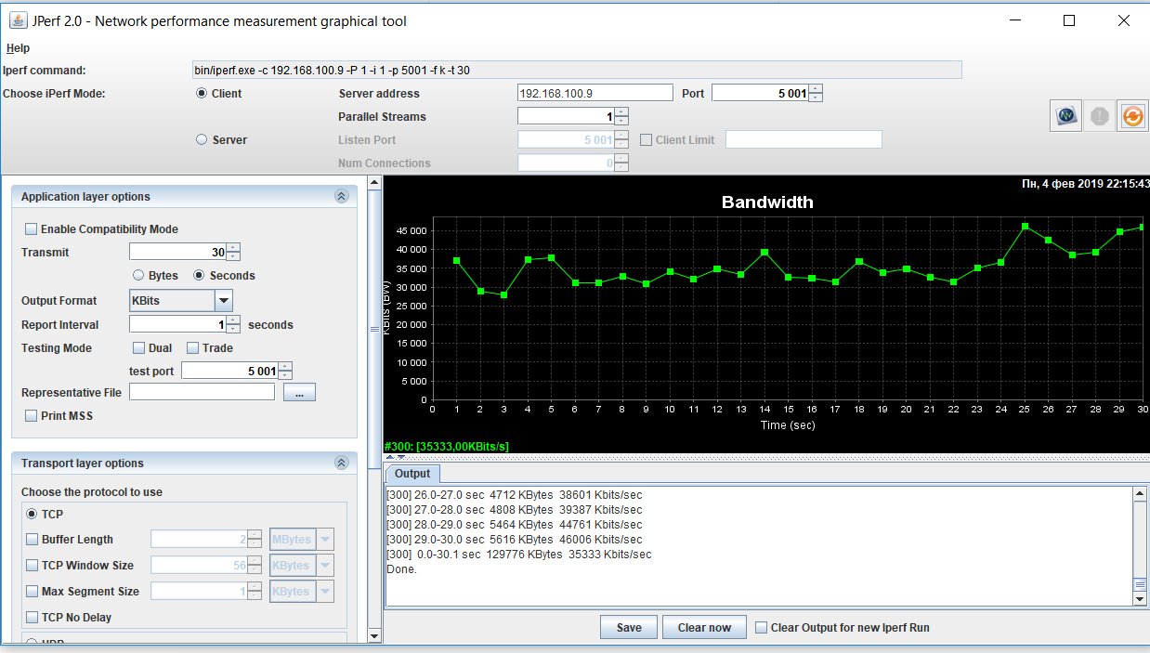Click the Run IPerf icon button
Viewport: 1150px width, 653px height.
pos(1066,116)
